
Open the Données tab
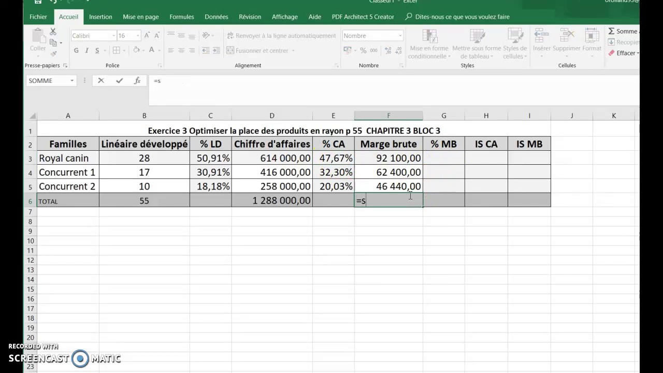pos(217,17)
